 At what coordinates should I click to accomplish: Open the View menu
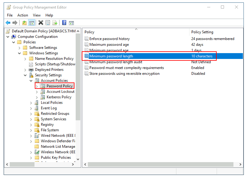coord(37,15)
